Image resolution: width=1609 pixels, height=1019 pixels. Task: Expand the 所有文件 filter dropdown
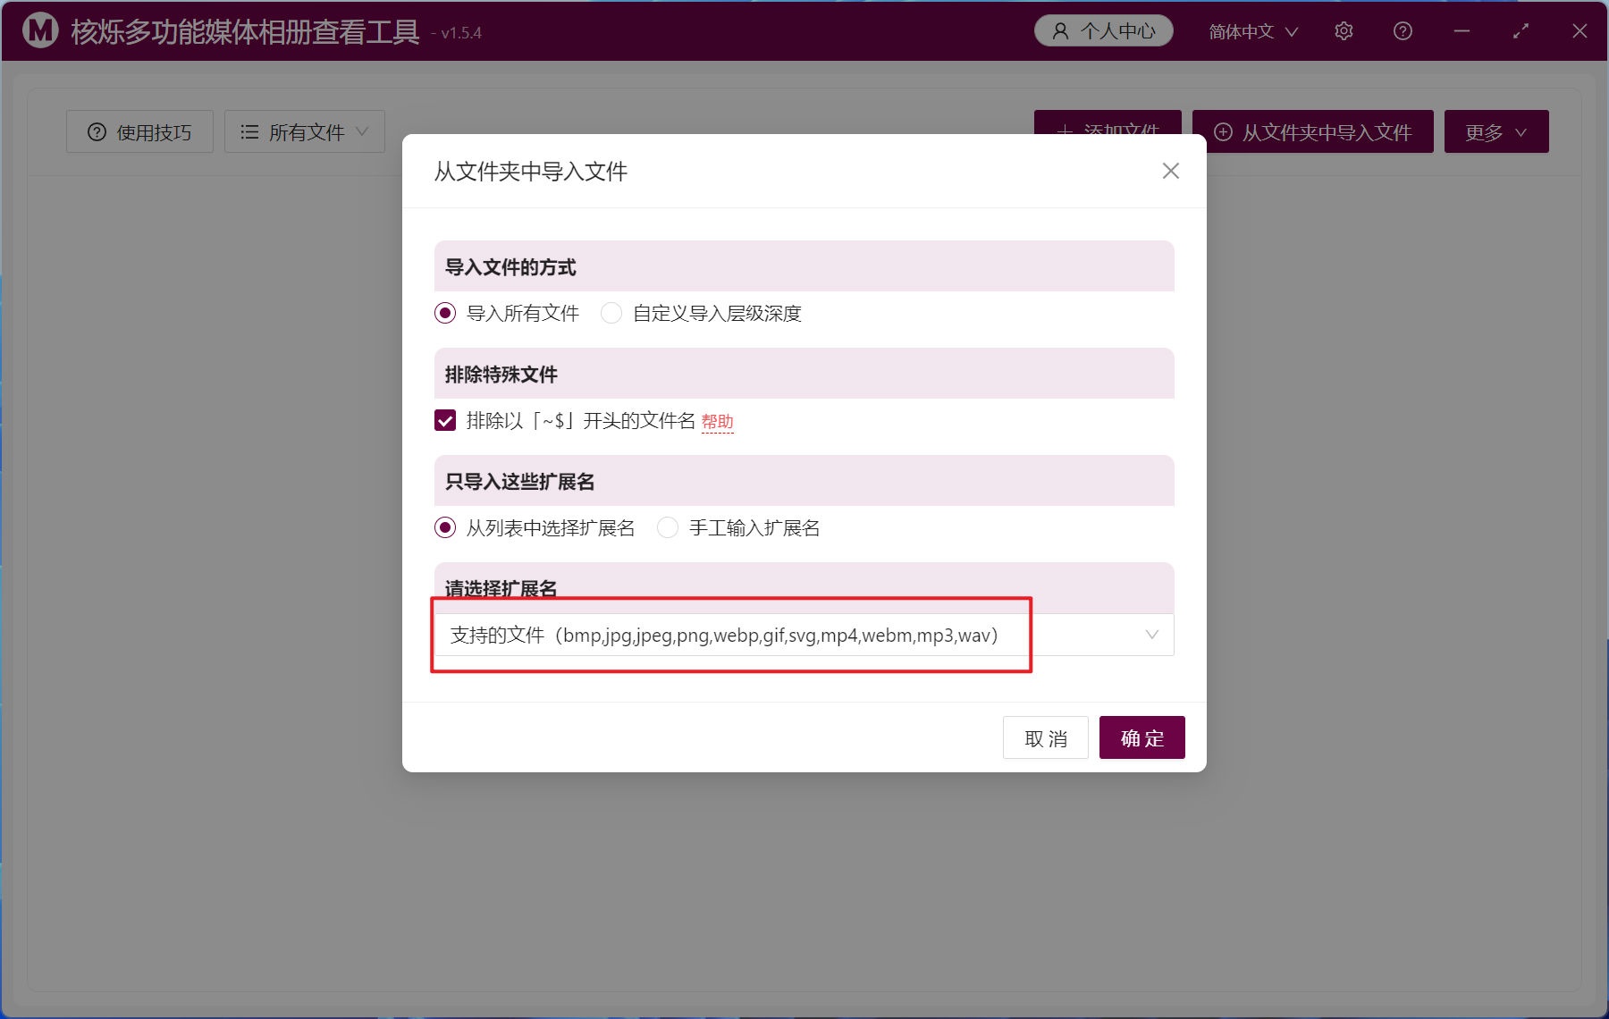(x=305, y=132)
